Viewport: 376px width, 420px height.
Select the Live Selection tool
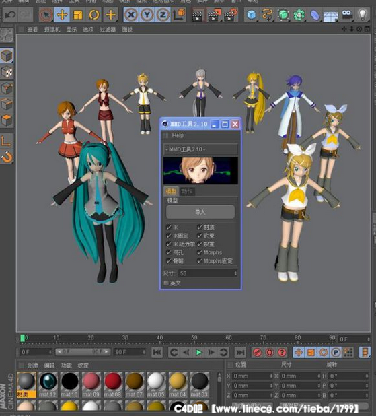(46, 14)
